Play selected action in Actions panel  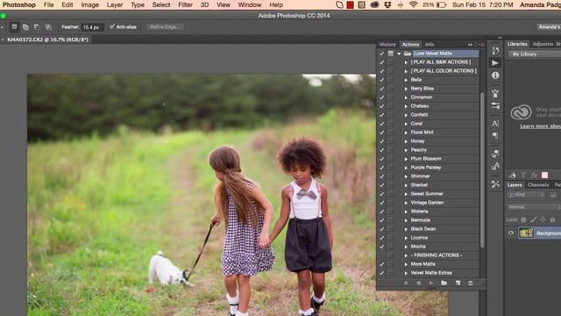[x=431, y=283]
